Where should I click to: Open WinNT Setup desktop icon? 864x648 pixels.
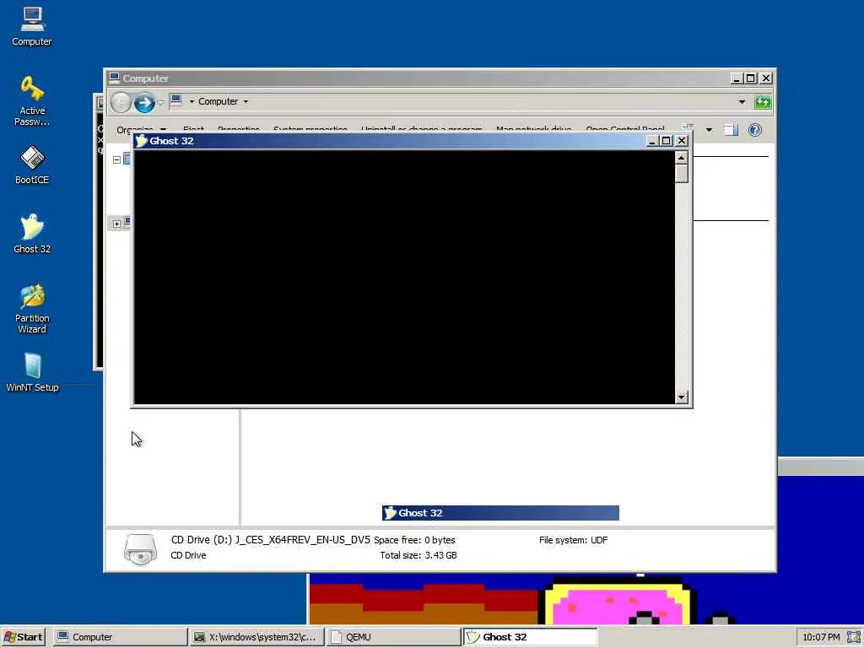[x=32, y=372]
